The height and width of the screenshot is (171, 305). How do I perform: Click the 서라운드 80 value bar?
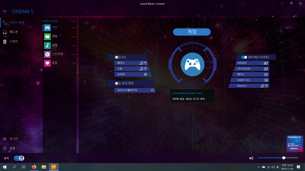(x=252, y=63)
